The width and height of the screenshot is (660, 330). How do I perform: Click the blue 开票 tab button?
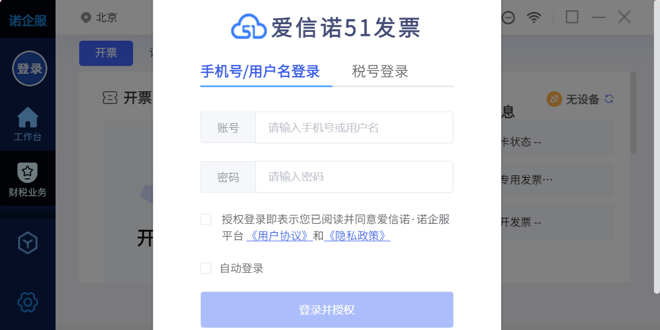click(106, 53)
